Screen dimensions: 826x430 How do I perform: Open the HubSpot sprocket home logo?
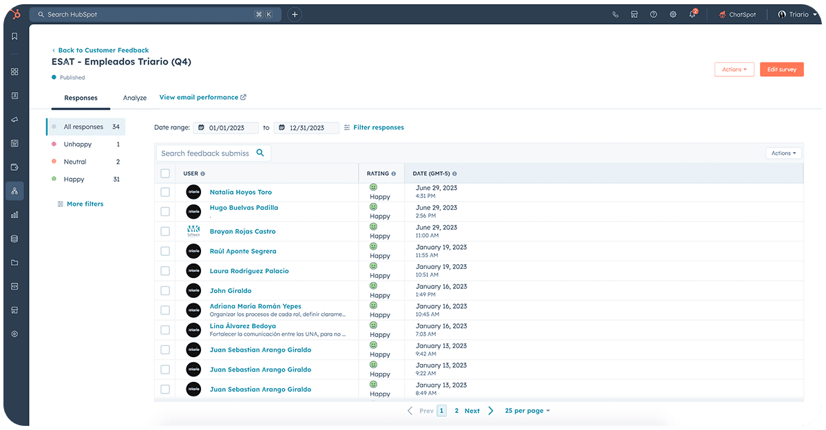[x=15, y=14]
